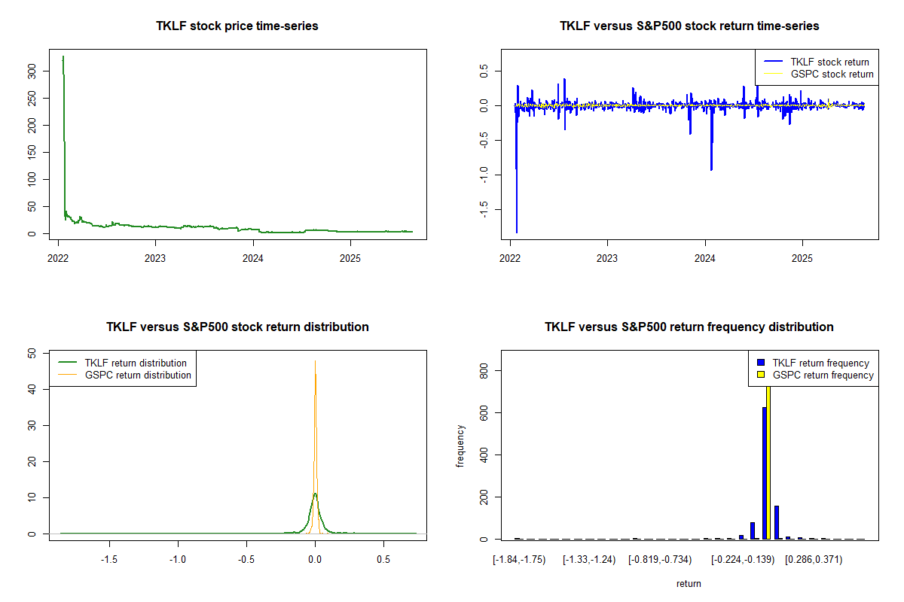904x602 pixels.
Task: Click the TKLF return distribution legend label
Action: 136,363
